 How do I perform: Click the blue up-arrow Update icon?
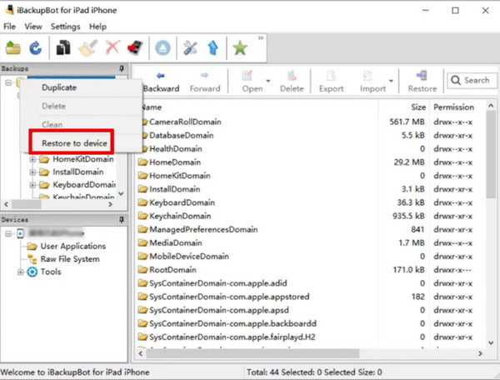213,48
